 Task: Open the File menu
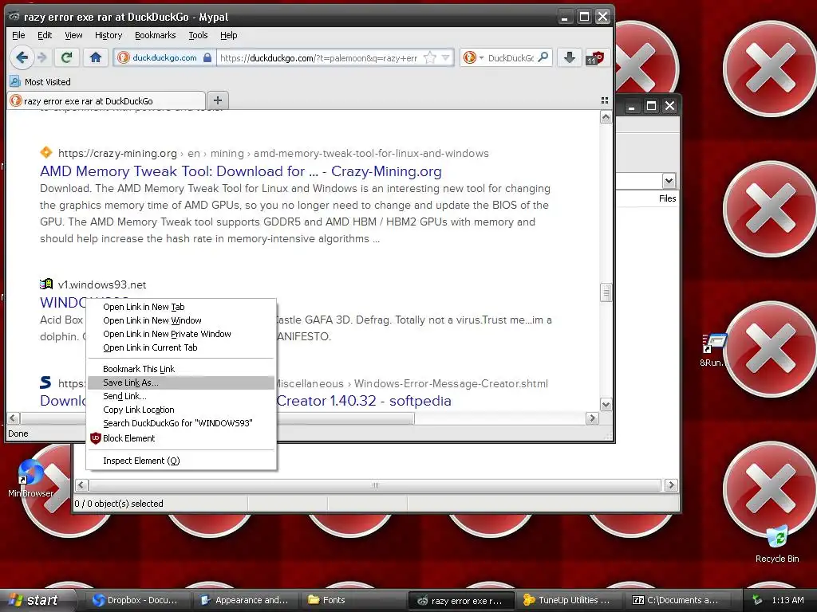[x=18, y=35]
